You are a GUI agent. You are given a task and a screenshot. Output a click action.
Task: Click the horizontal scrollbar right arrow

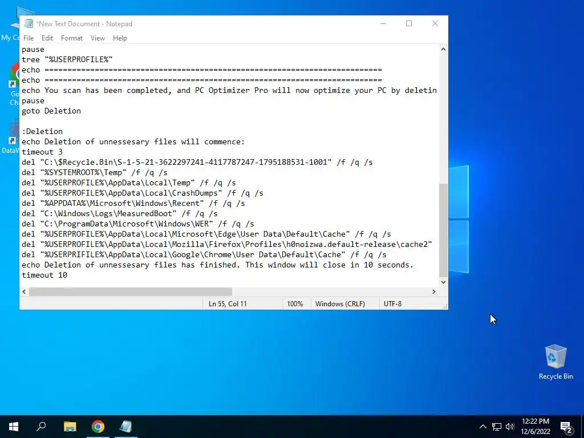coord(433,291)
